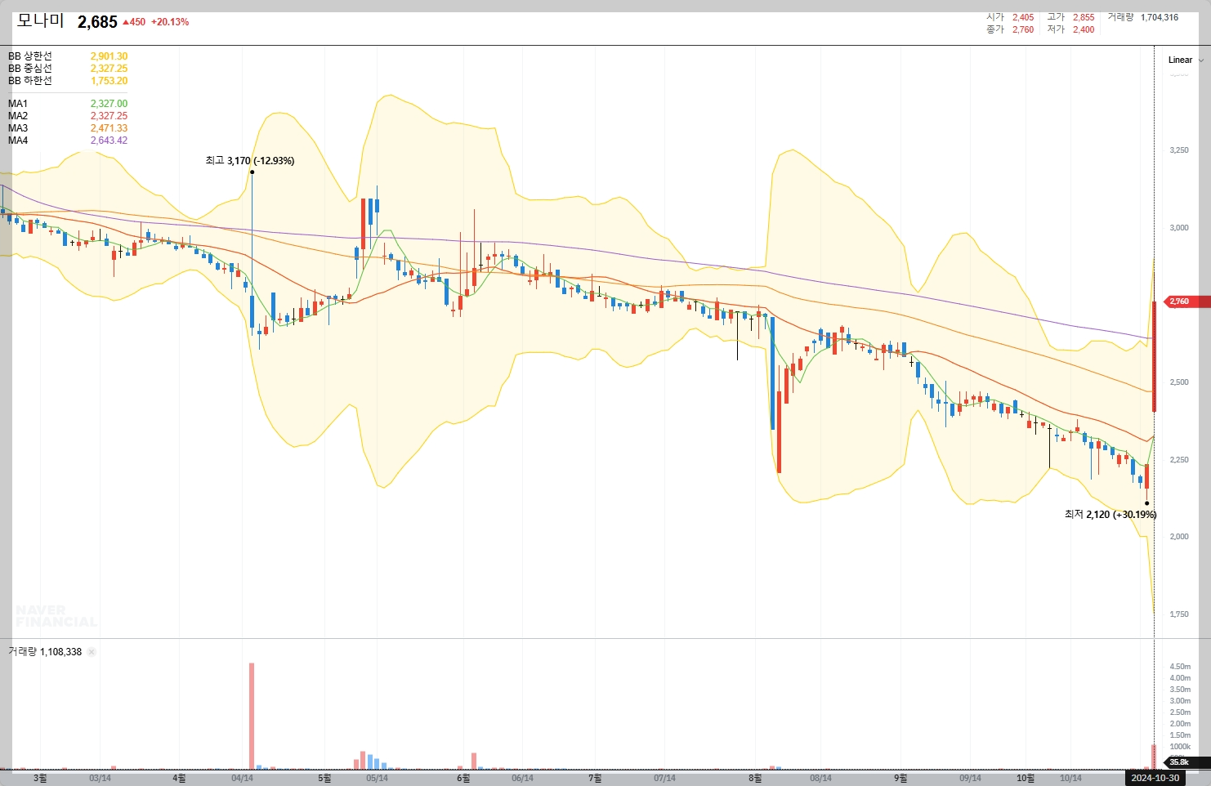Click the 3,250 price axis label

[x=1179, y=150]
